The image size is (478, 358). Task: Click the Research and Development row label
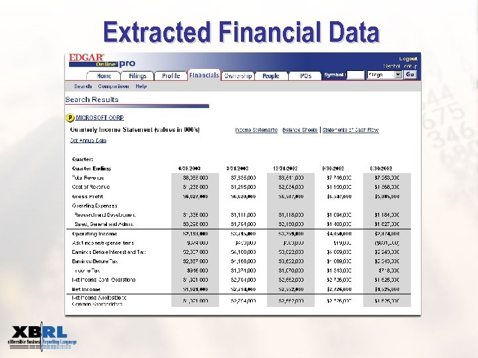coord(105,215)
